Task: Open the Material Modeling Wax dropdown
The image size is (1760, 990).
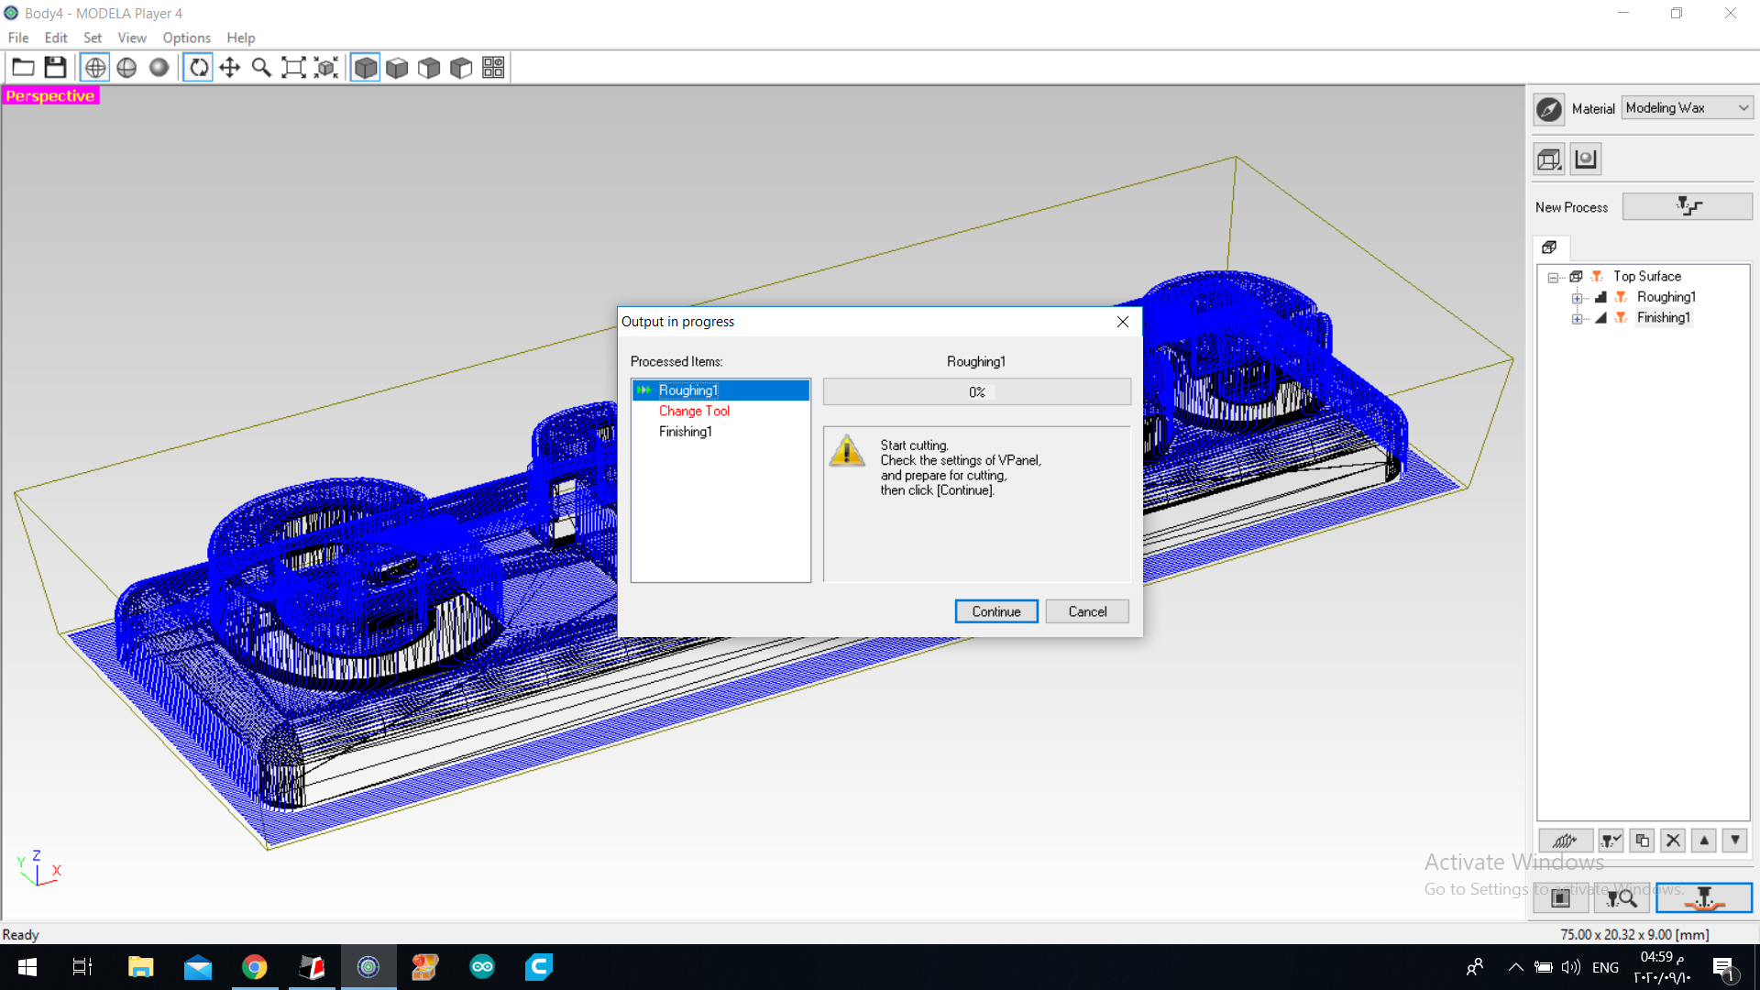Action: [1687, 108]
